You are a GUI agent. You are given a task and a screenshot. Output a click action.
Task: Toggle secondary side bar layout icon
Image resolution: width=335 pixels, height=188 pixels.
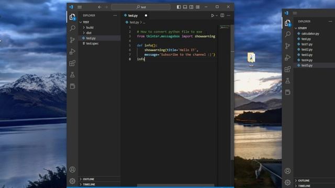pyautogui.click(x=192, y=7)
